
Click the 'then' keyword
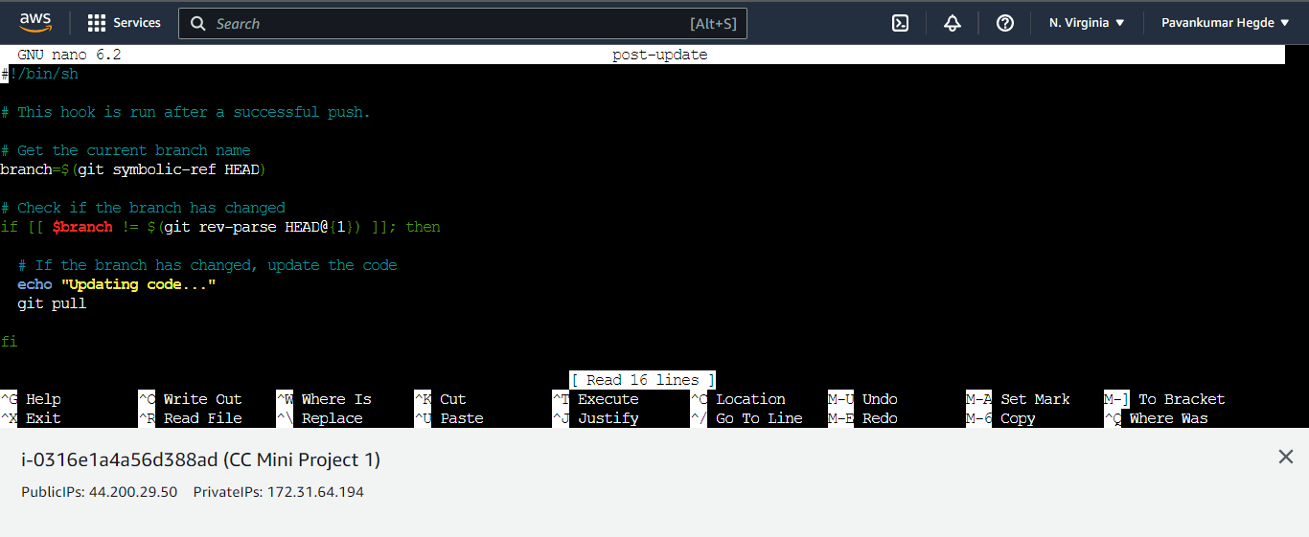point(424,227)
